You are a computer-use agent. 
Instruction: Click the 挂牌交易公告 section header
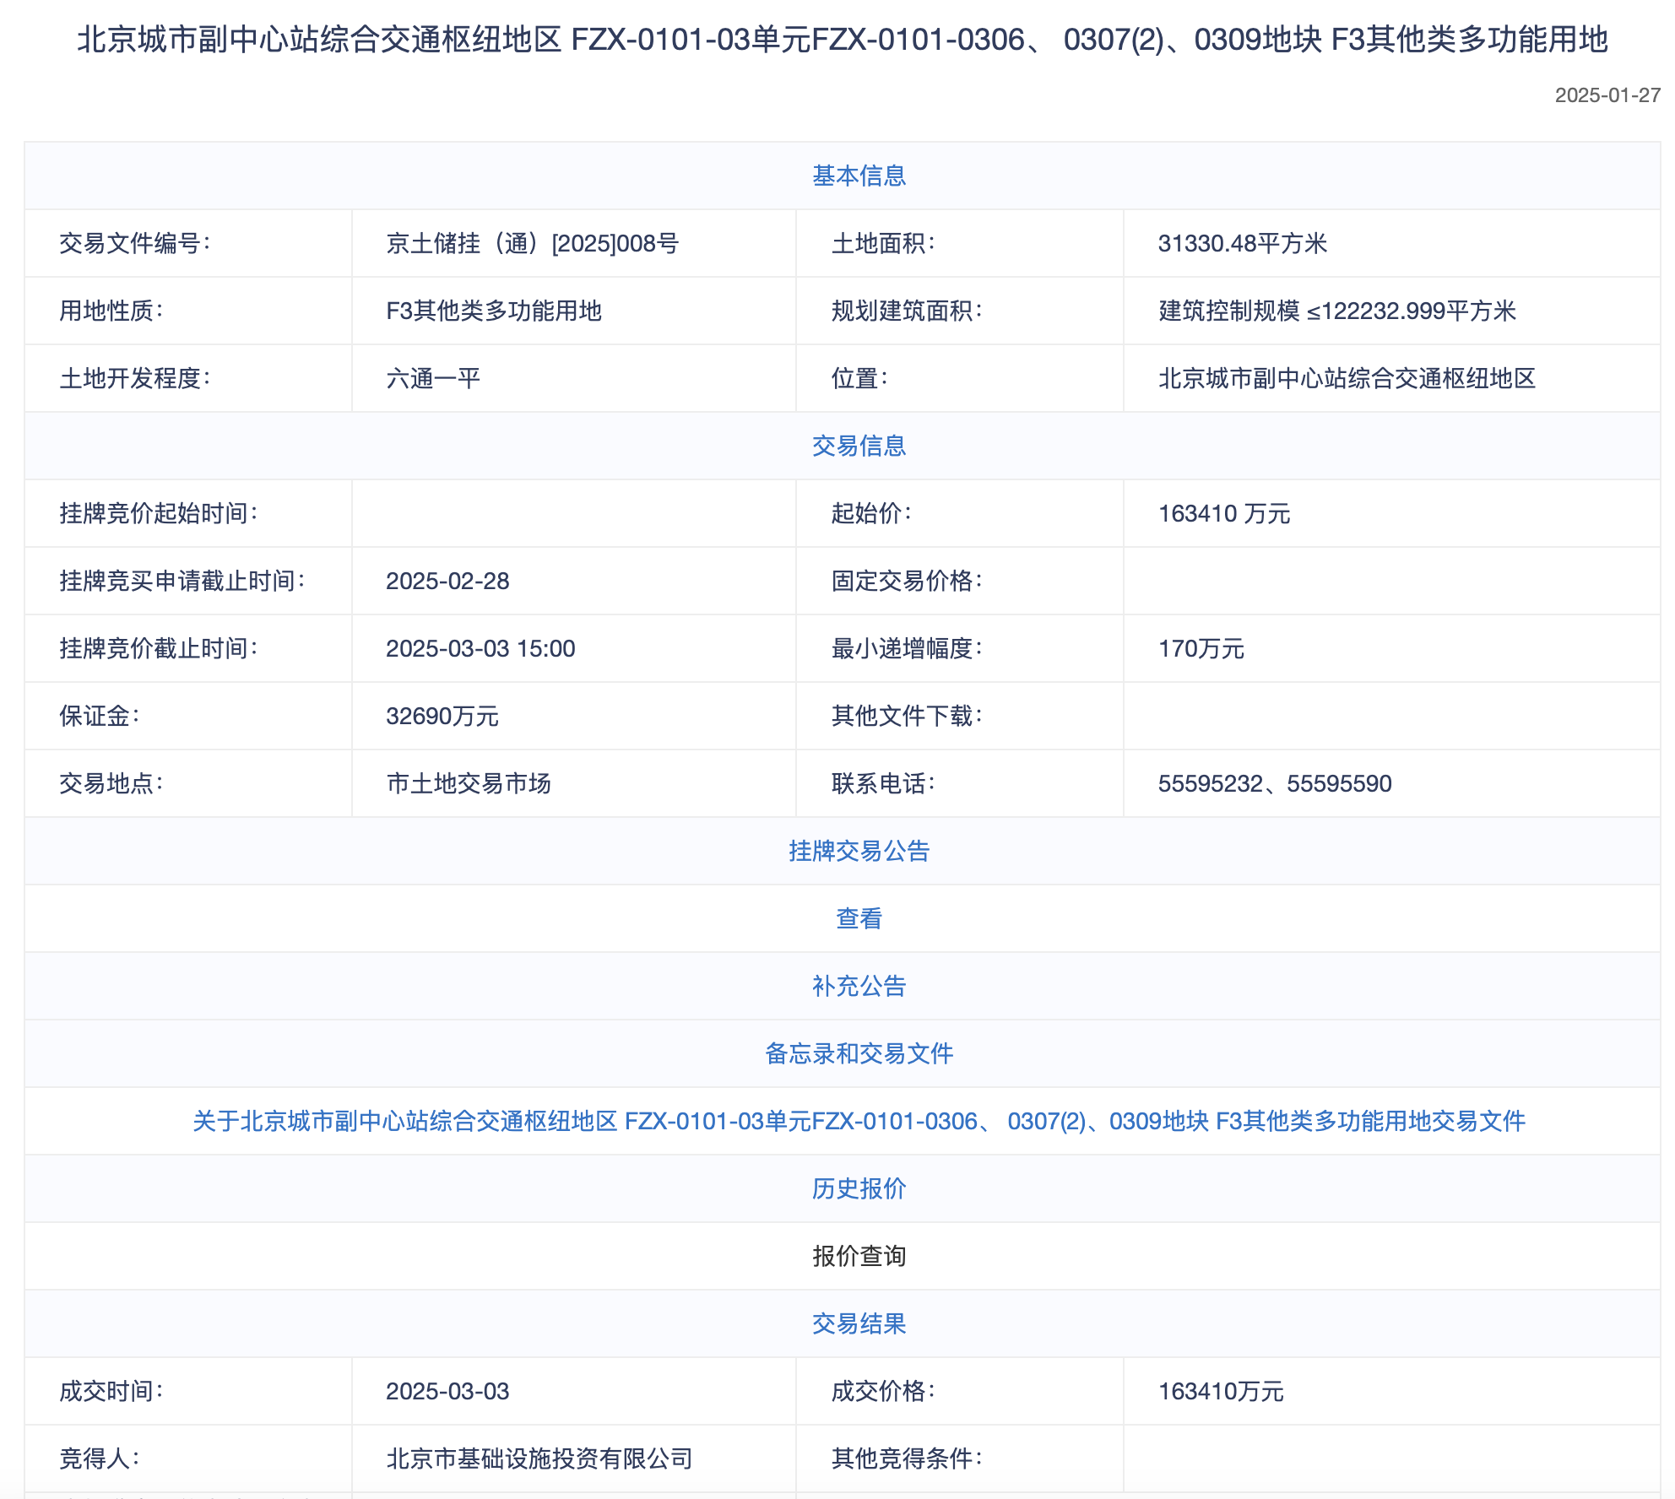[x=859, y=851]
